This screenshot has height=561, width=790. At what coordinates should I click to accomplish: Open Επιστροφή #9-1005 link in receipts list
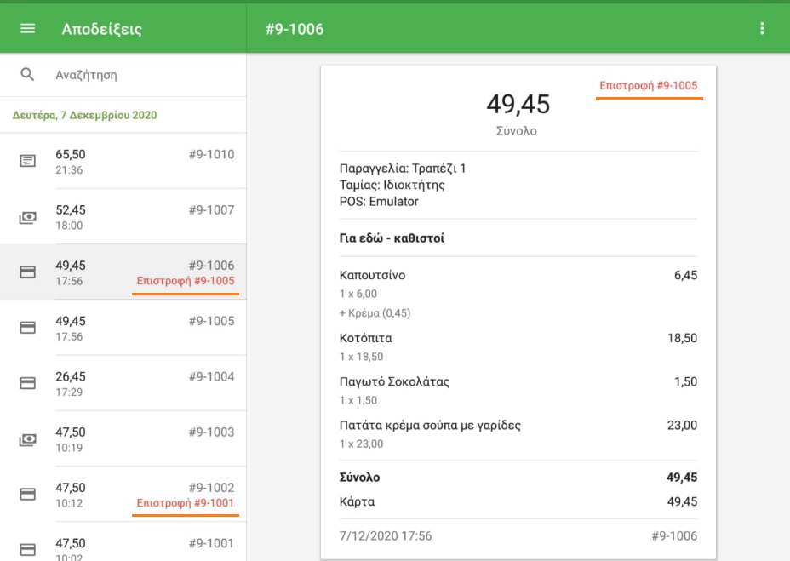[x=186, y=281]
